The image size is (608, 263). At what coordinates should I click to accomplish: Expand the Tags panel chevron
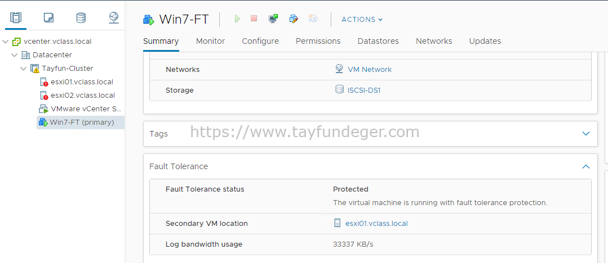click(x=586, y=133)
